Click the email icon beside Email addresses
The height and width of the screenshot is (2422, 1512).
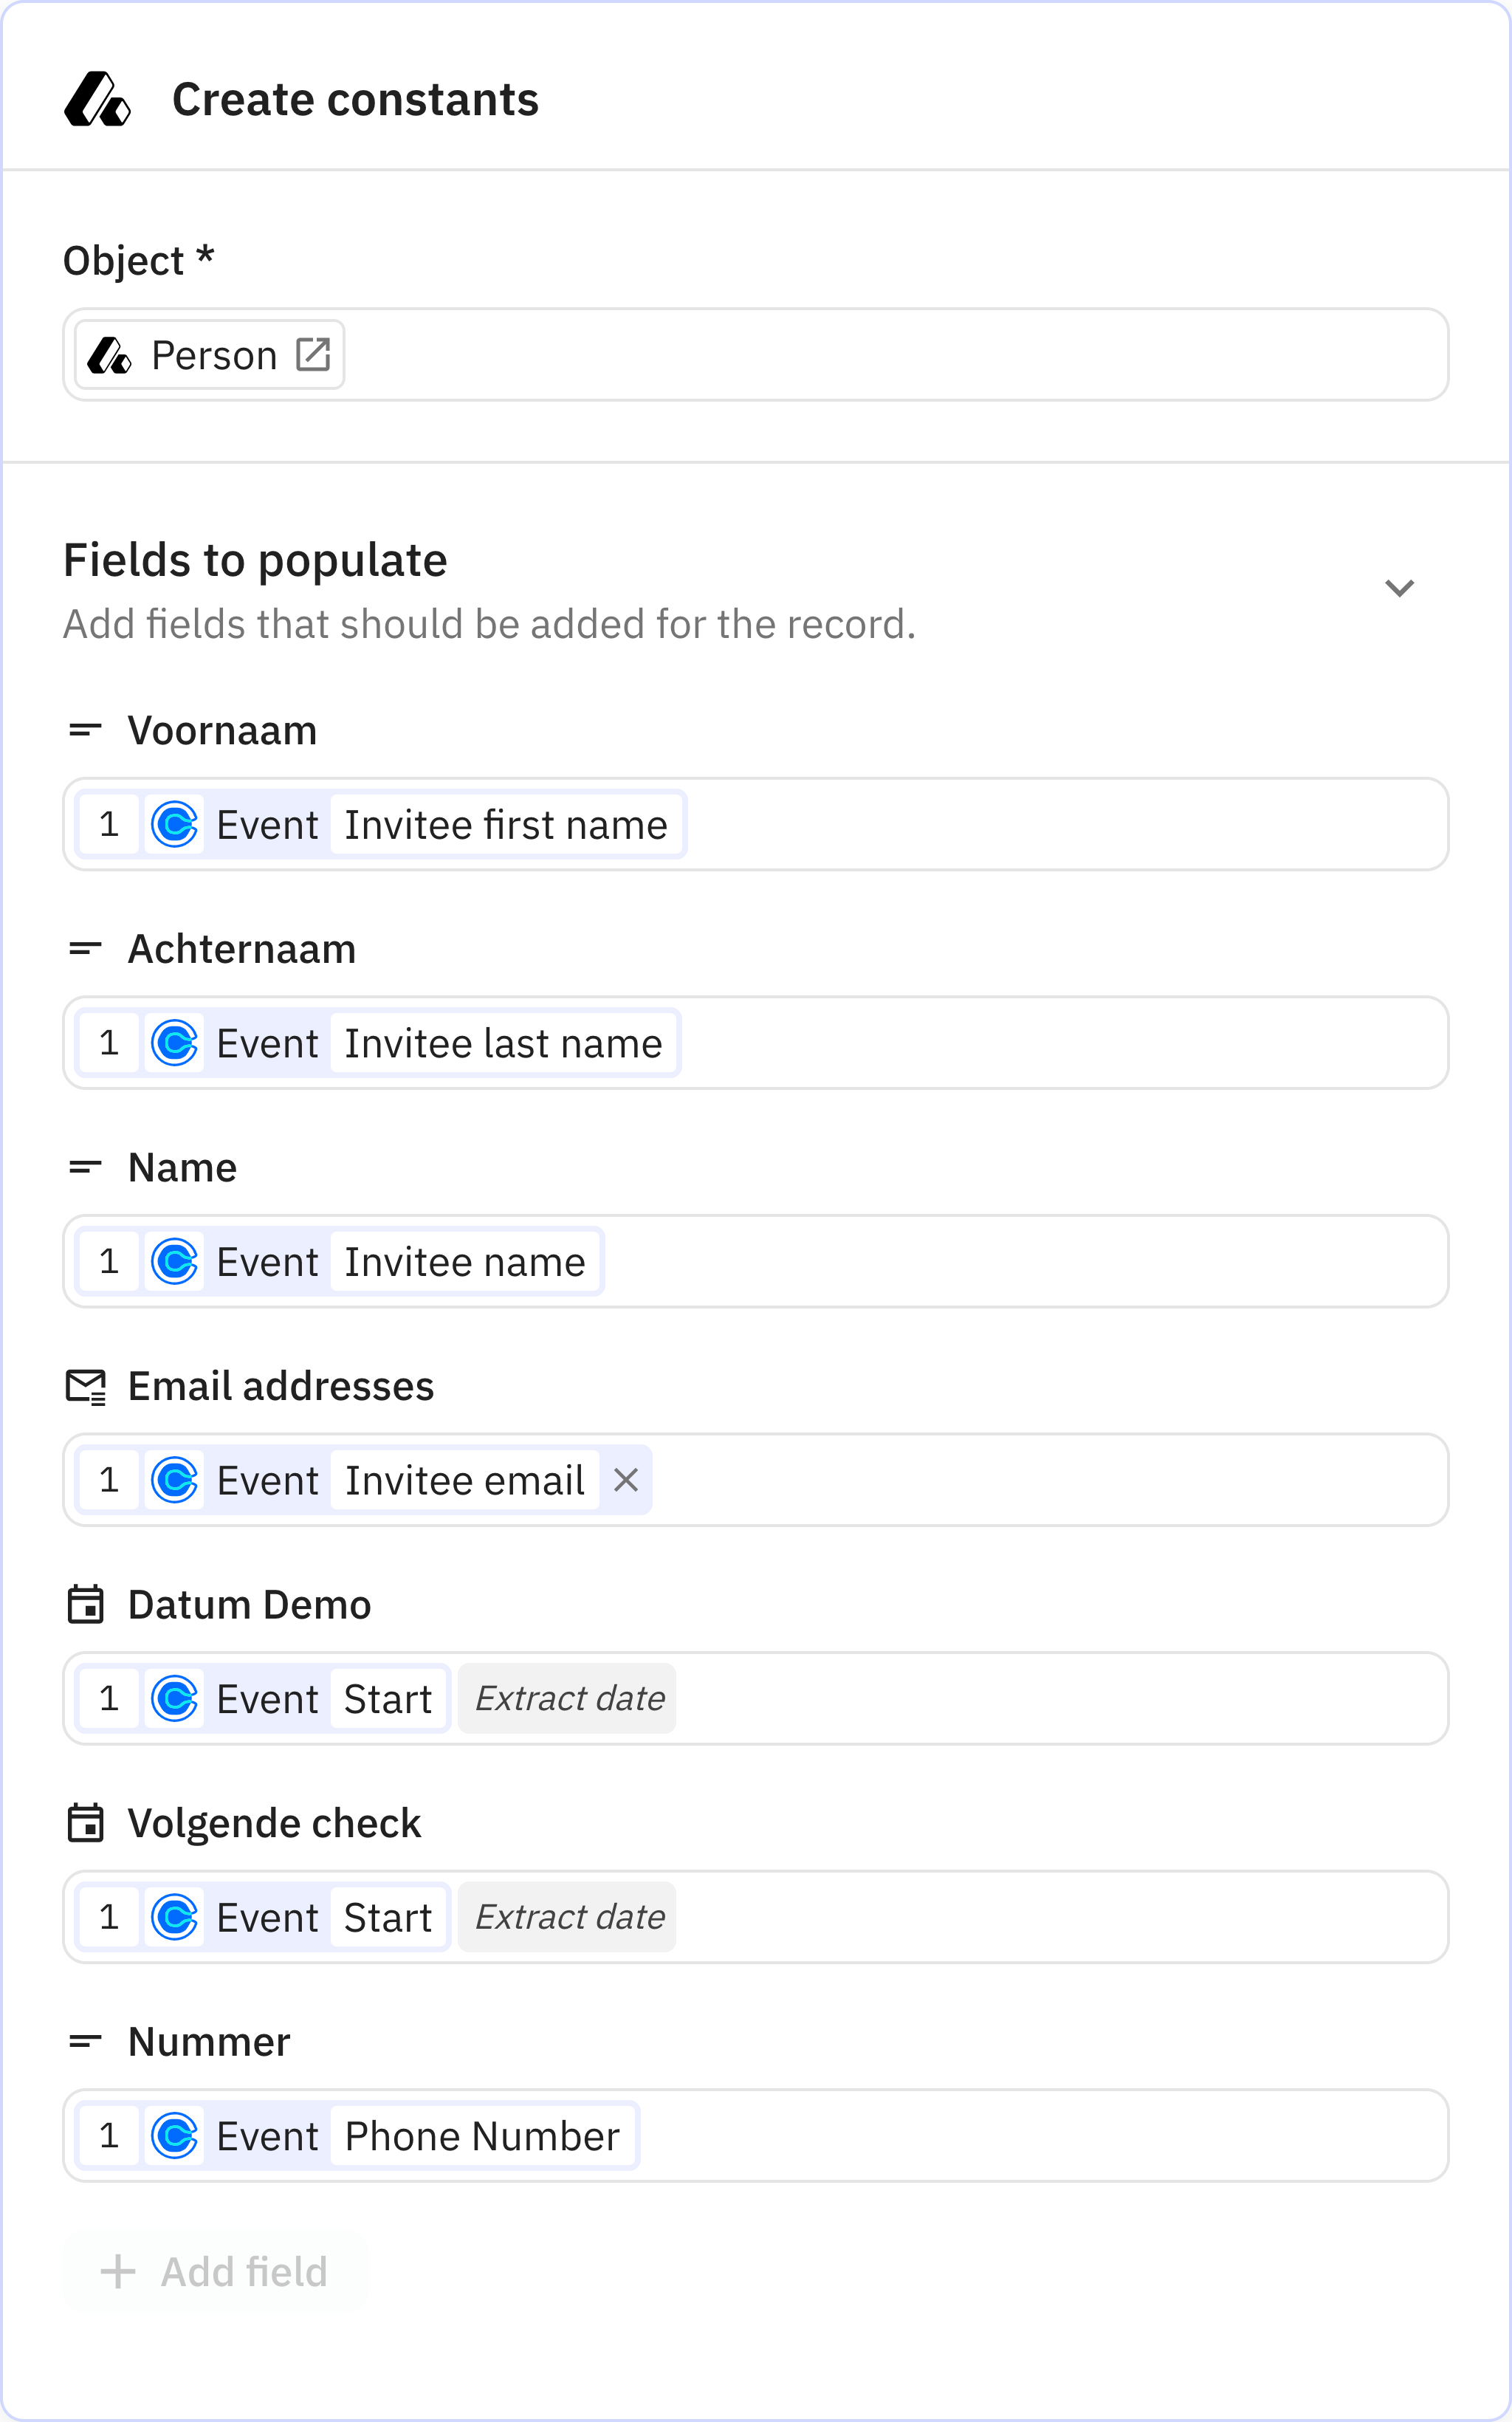pos(85,1386)
